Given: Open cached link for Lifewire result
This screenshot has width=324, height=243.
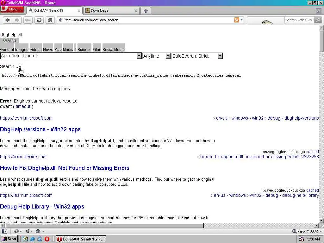Looking at the screenshot, I should pyautogui.click(x=312, y=190).
